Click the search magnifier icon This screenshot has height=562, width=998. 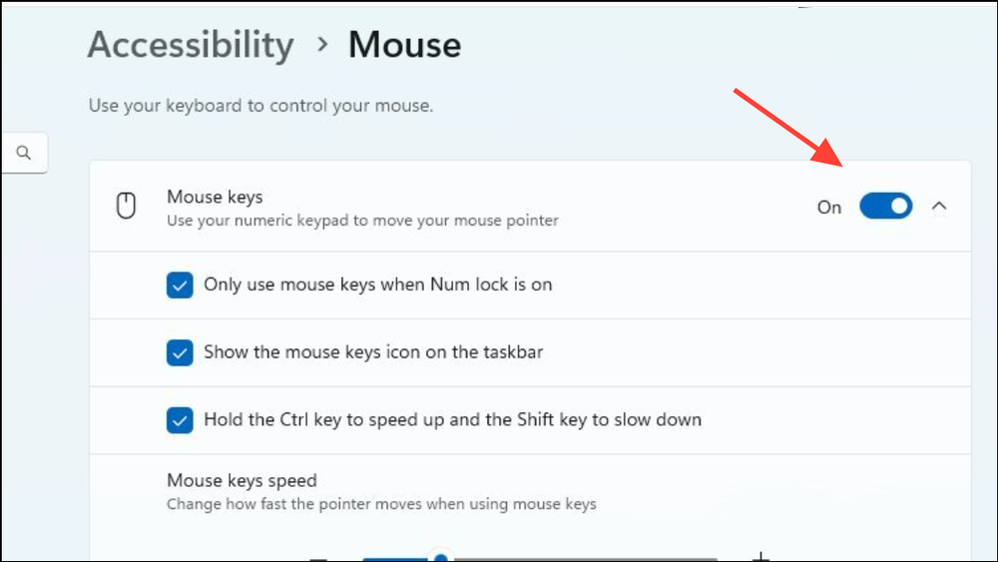click(x=24, y=154)
